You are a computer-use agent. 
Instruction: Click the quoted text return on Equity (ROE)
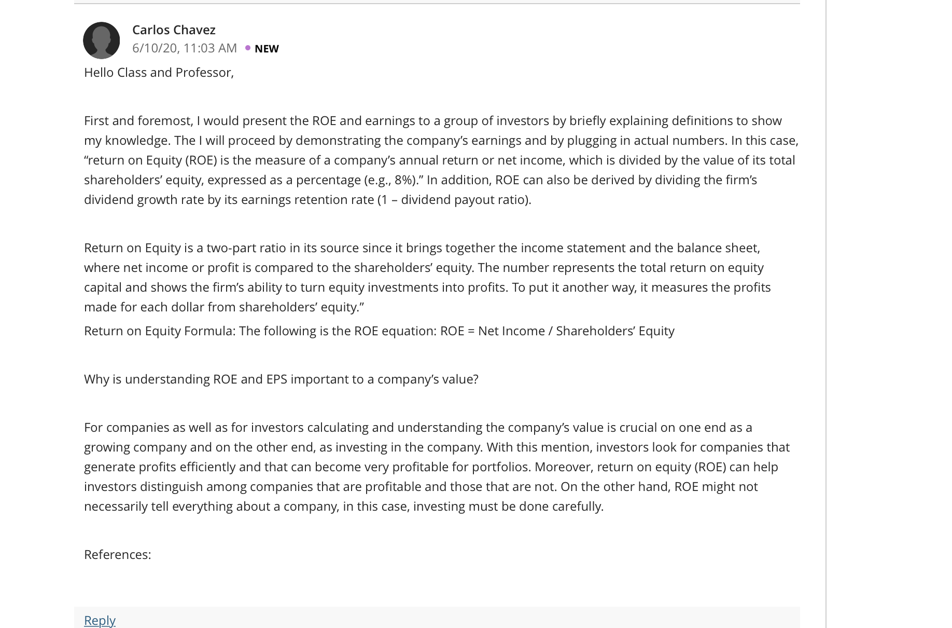point(150,160)
